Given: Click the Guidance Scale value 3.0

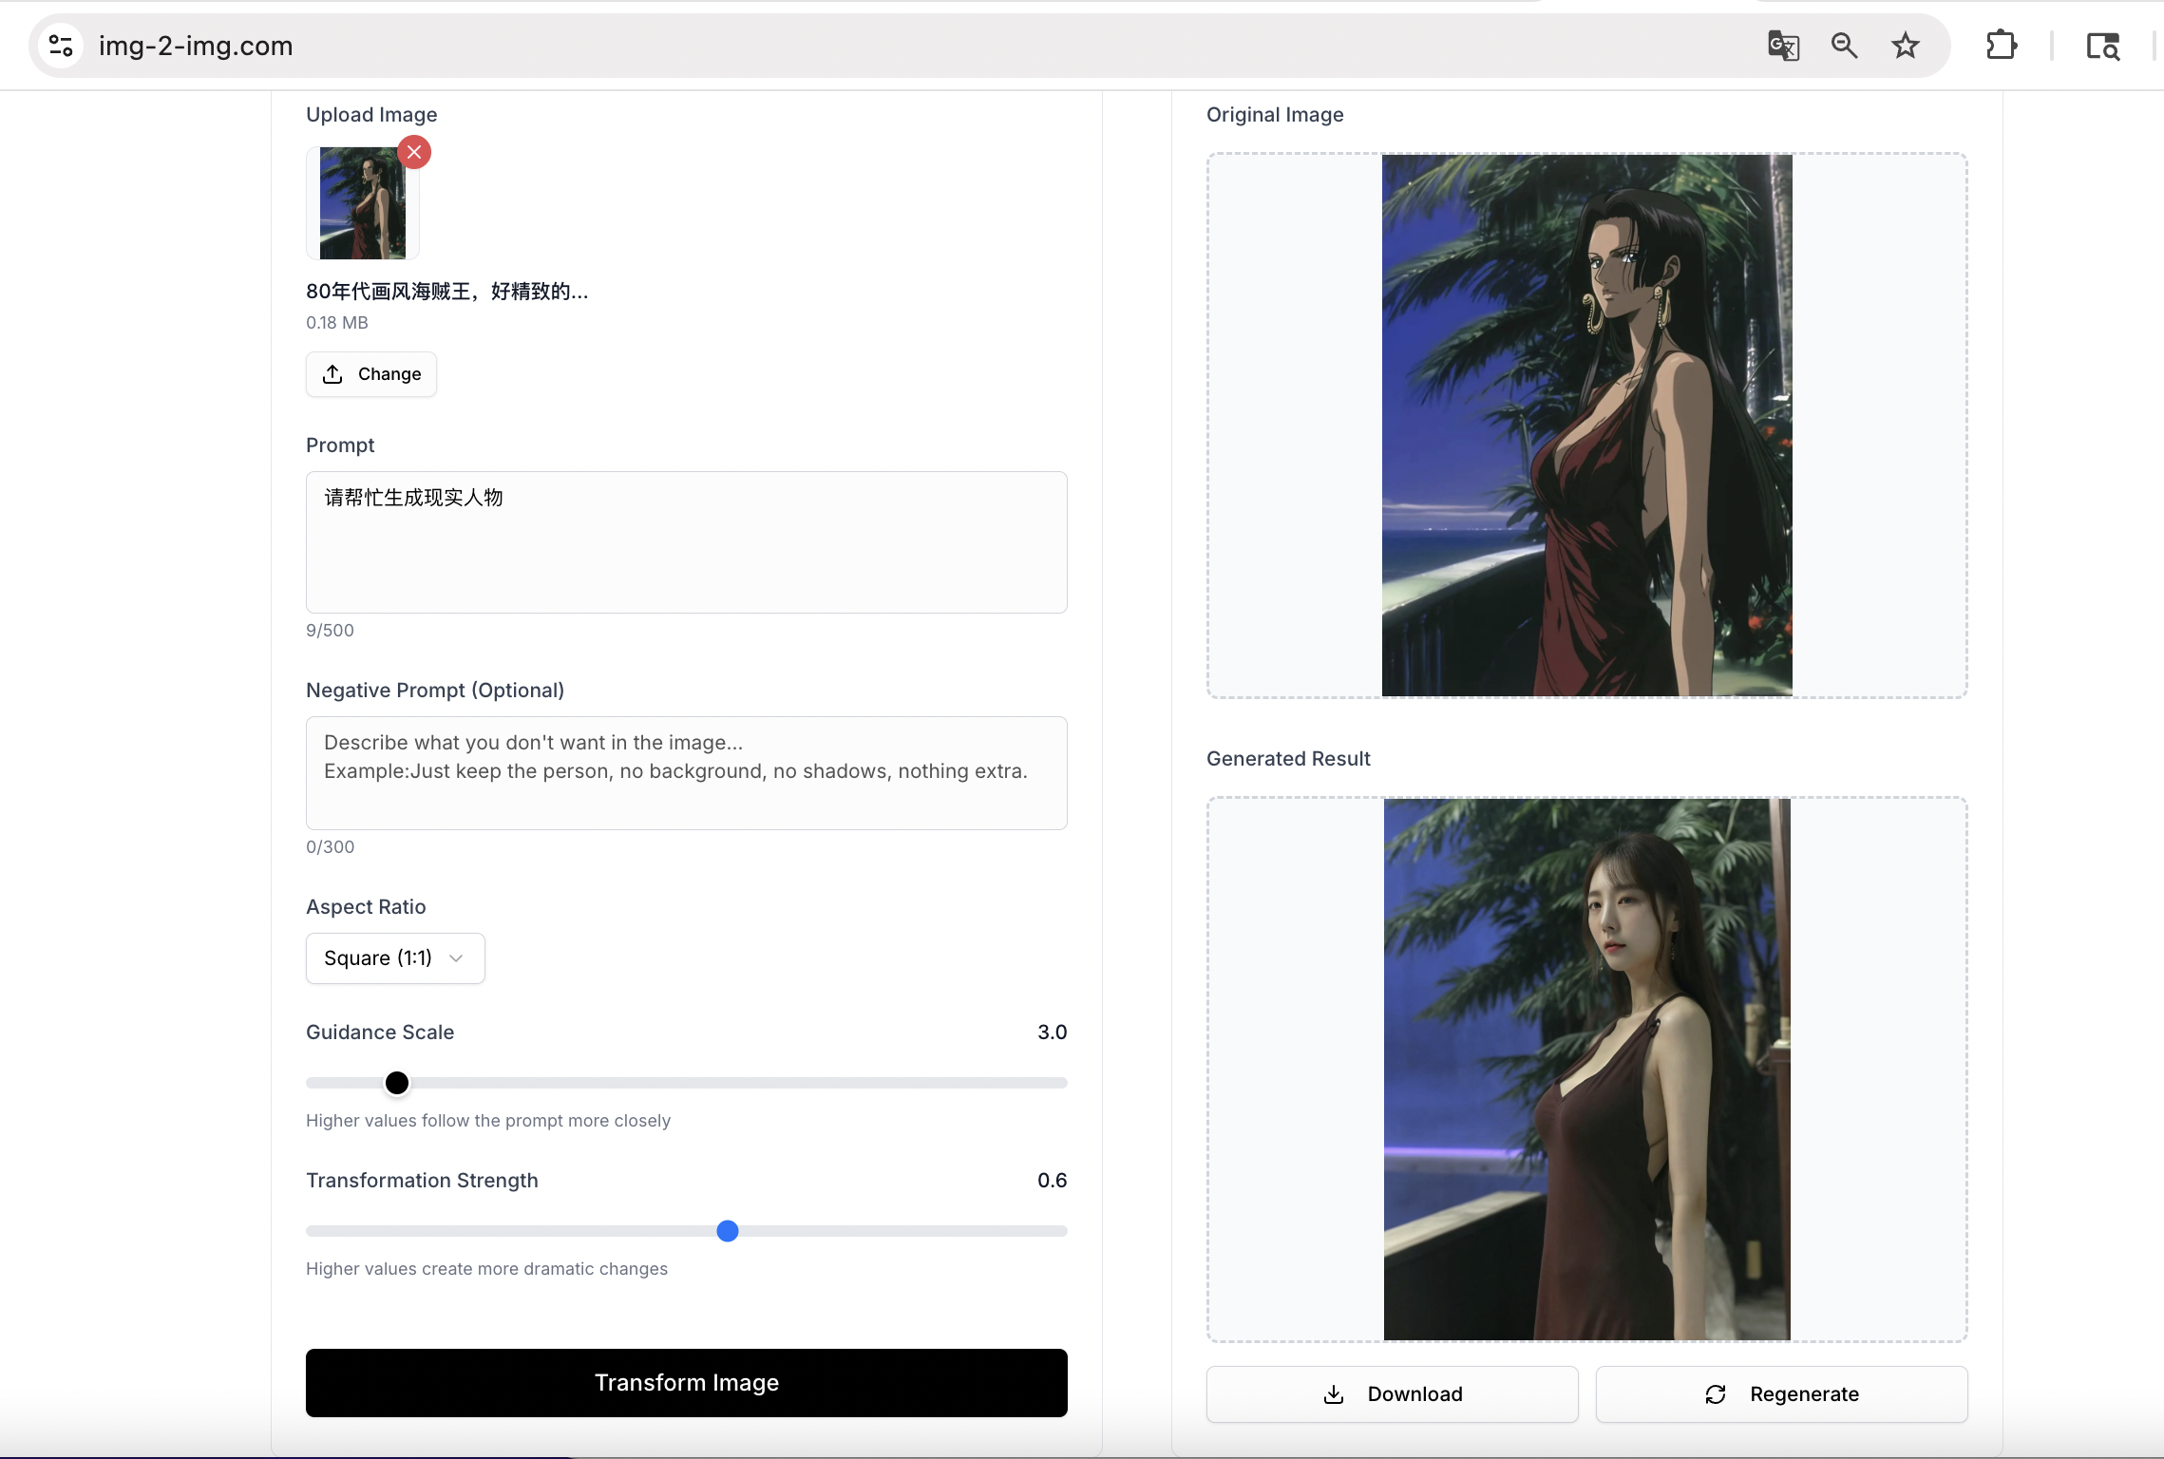Looking at the screenshot, I should [1053, 1033].
